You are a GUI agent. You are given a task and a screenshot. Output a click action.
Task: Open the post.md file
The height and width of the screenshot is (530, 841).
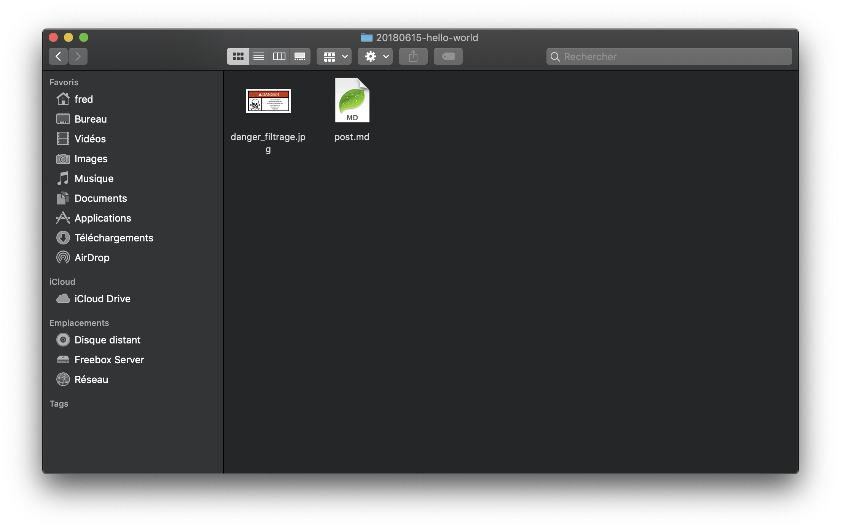pos(352,100)
